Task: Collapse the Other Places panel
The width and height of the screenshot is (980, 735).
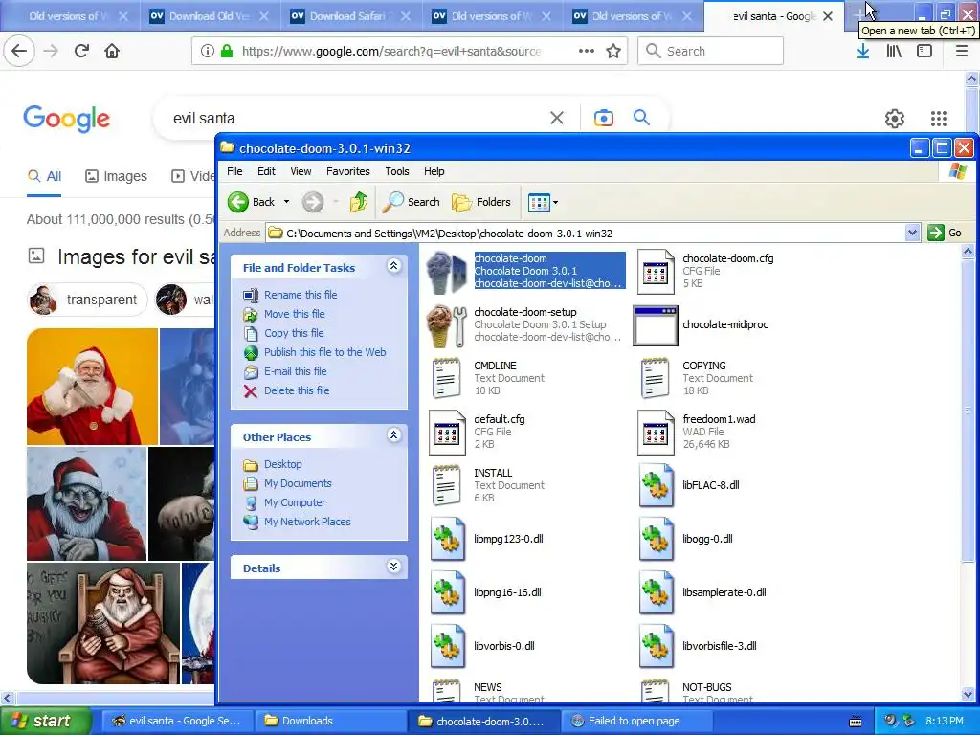Action: click(393, 435)
